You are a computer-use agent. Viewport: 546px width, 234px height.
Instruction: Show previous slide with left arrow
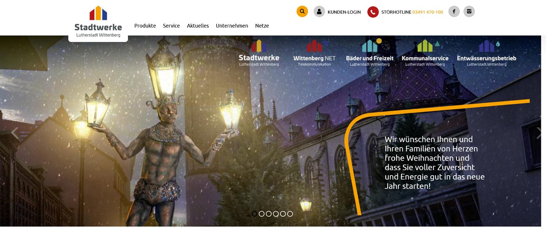pyautogui.click(x=14, y=133)
